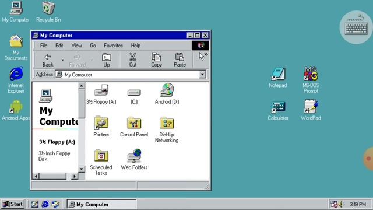The height and width of the screenshot is (210, 373).
Task: Select My Documents desktop icon
Action: pos(16,48)
